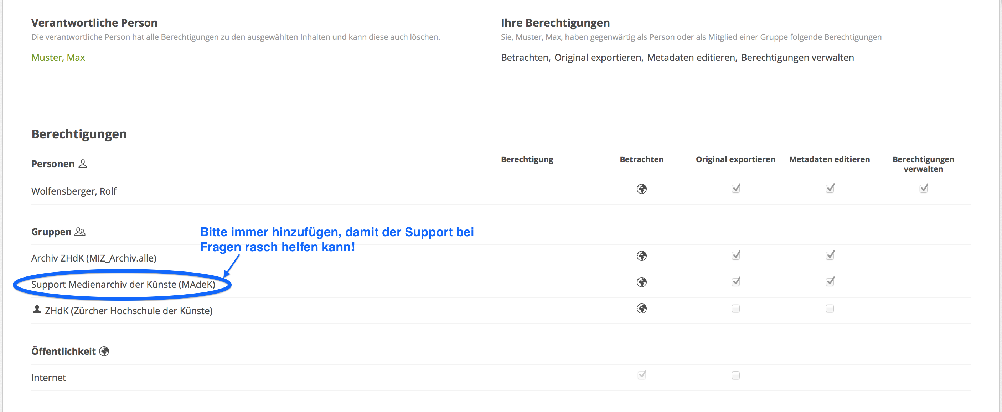Open the Muster, Max link

click(58, 58)
